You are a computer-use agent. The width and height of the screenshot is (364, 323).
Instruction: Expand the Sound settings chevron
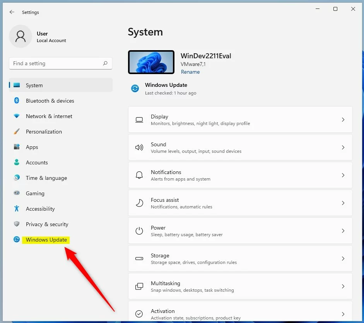pos(343,148)
